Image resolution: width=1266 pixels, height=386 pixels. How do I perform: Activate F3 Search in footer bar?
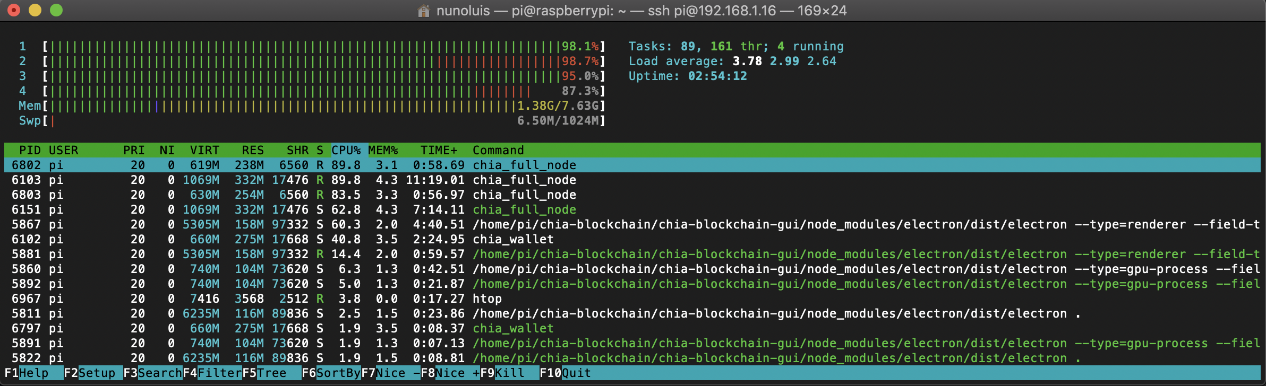coord(153,373)
